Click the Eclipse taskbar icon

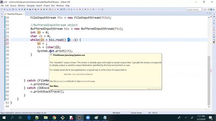click(80, 118)
